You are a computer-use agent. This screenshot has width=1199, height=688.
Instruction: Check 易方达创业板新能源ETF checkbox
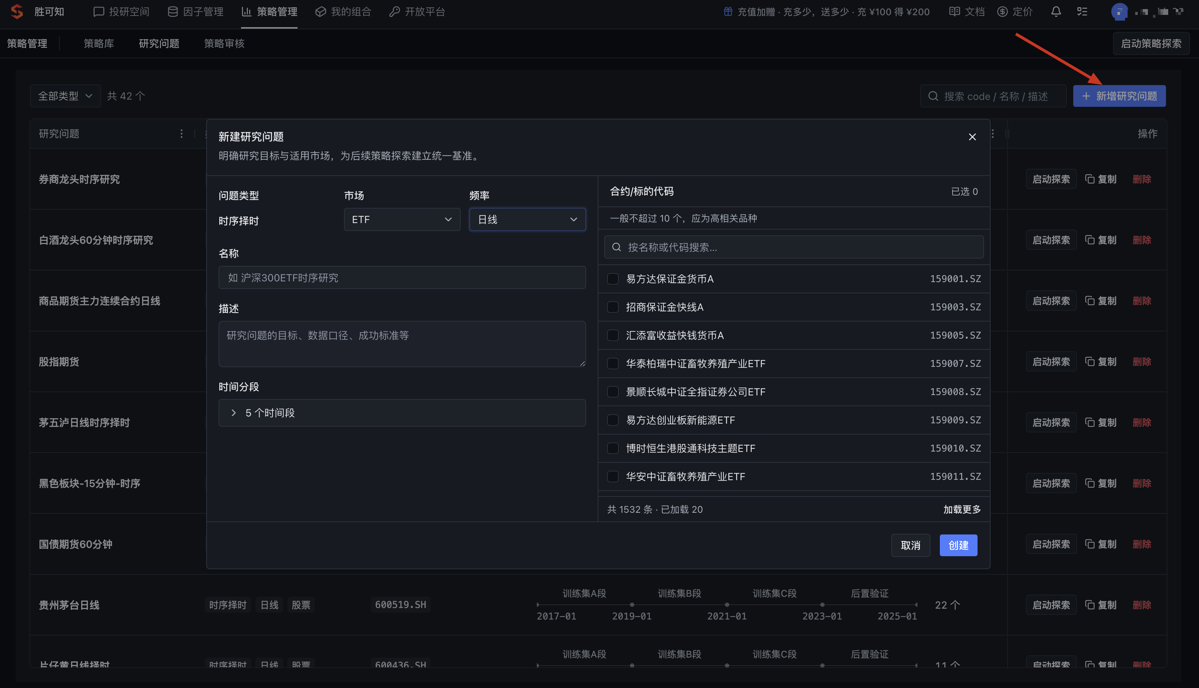point(613,420)
